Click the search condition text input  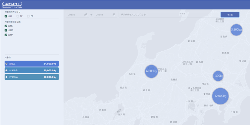tap(169, 15)
